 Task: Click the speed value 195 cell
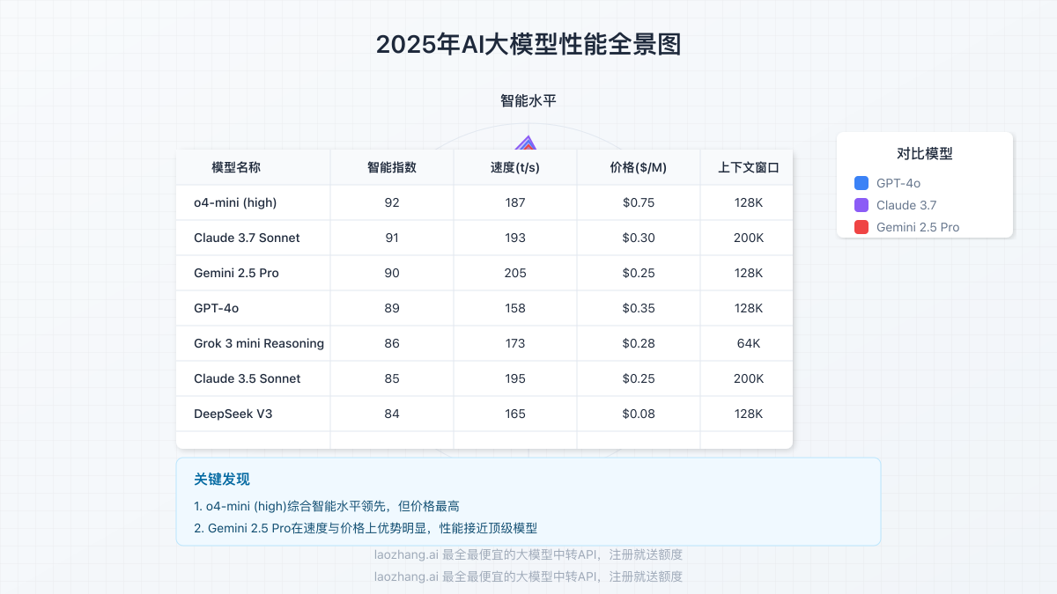pyautogui.click(x=515, y=378)
